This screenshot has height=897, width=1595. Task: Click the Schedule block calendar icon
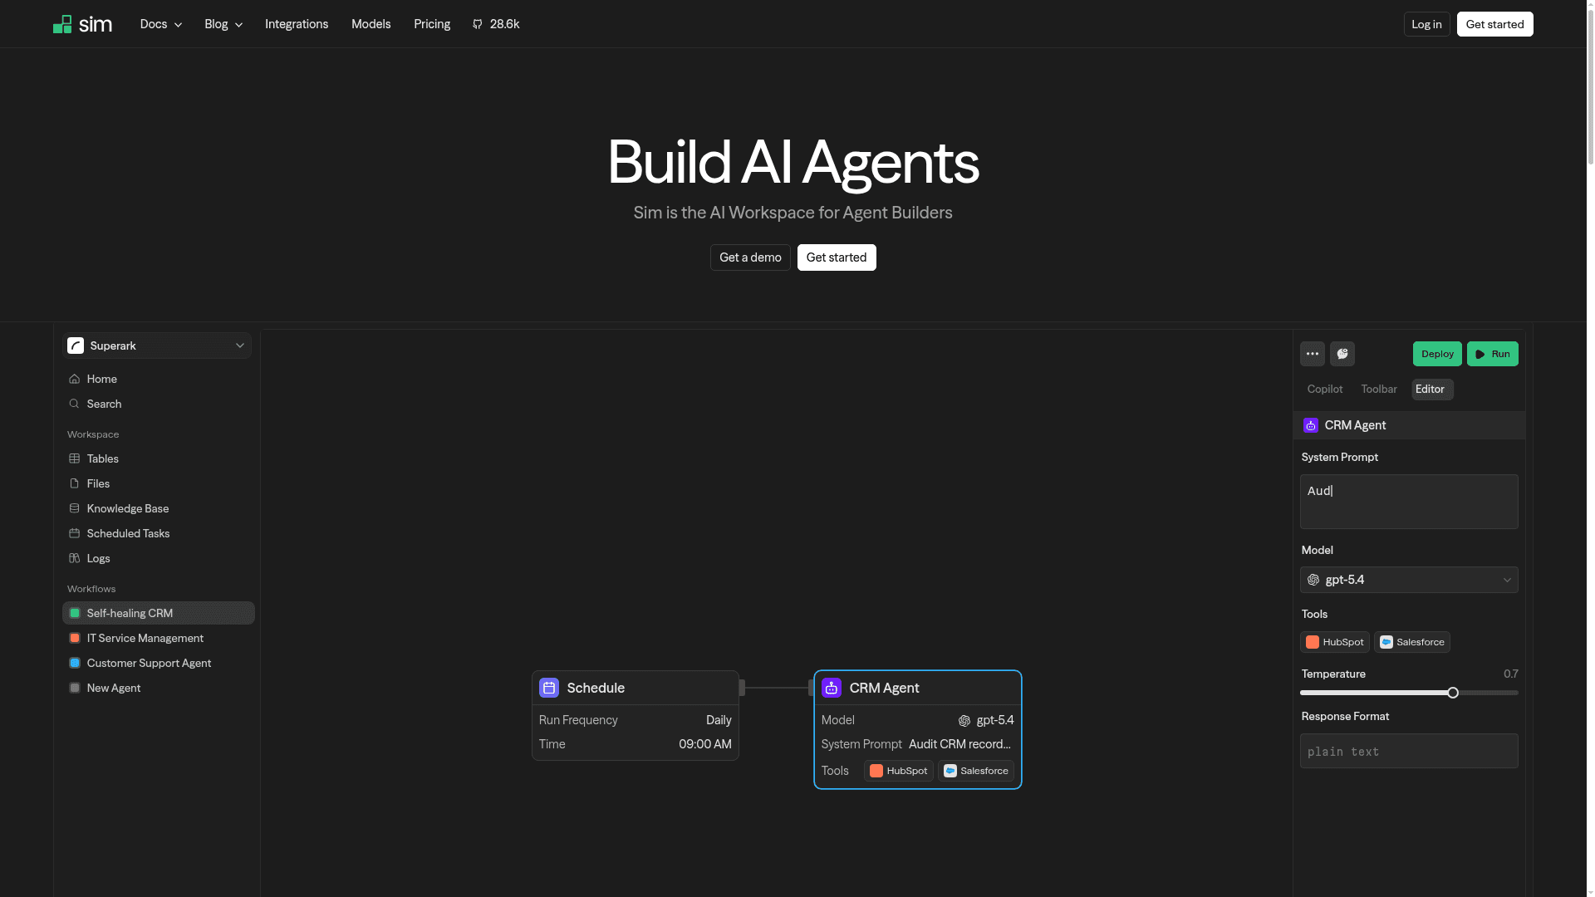coord(549,688)
